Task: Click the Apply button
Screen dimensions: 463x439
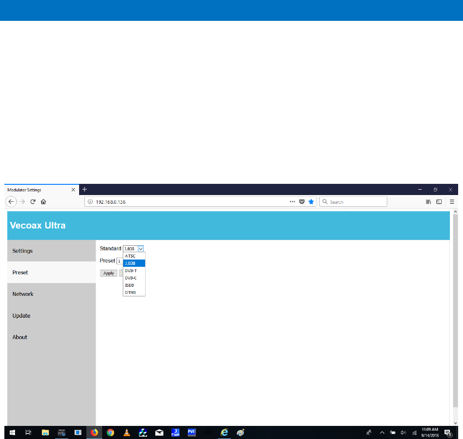Action: point(109,273)
